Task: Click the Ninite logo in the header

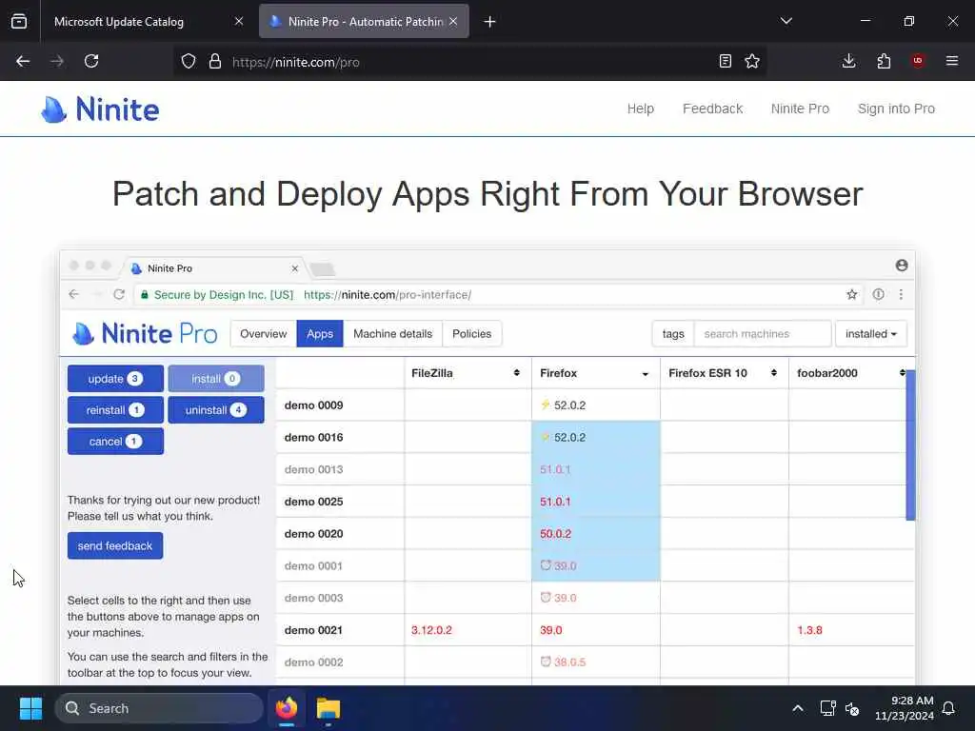Action: [x=100, y=109]
